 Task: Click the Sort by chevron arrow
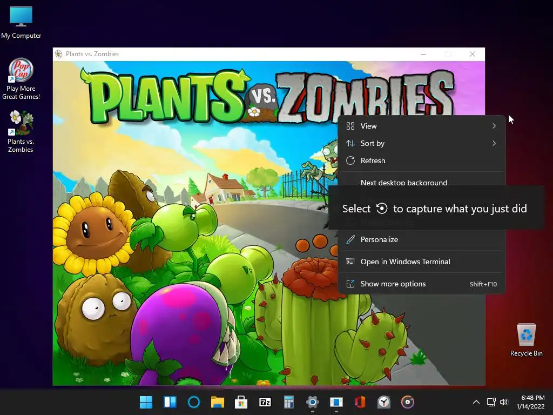click(494, 143)
